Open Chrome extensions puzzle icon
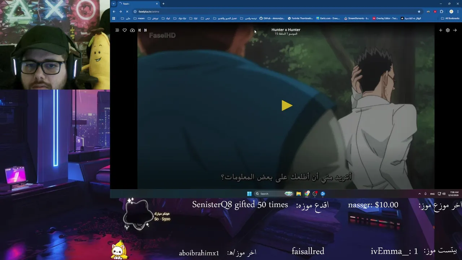This screenshot has width=462, height=260. click(441, 12)
